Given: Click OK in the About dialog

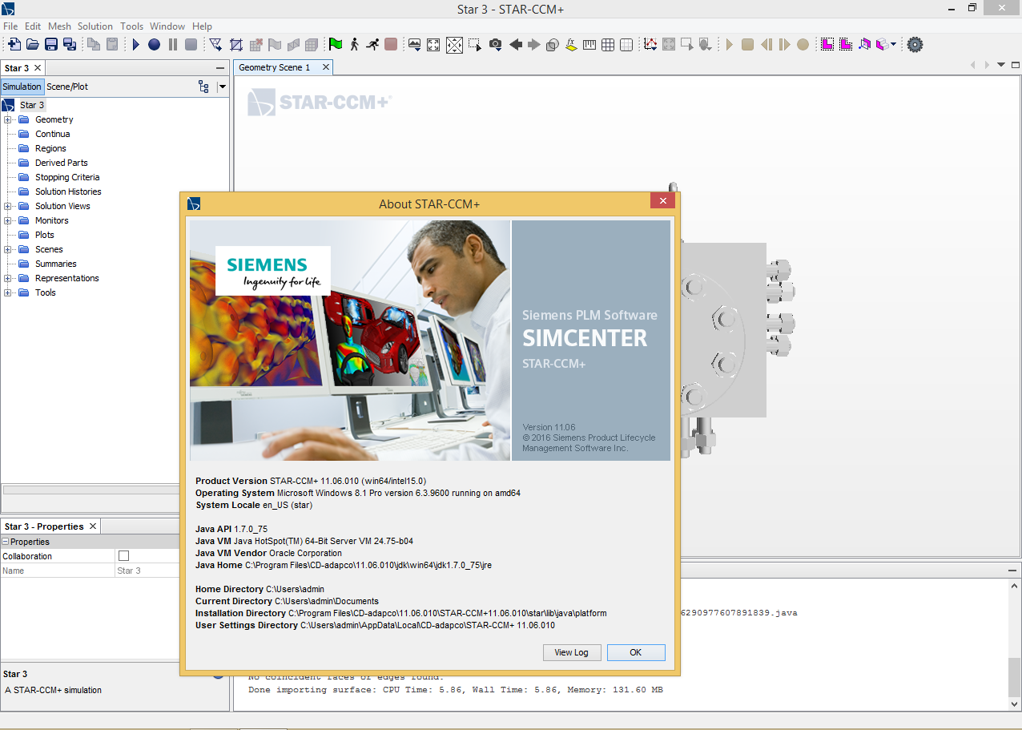Looking at the screenshot, I should (636, 652).
